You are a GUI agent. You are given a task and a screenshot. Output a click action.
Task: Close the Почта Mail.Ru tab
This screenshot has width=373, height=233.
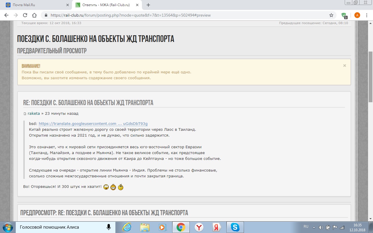pyautogui.click(x=68, y=5)
